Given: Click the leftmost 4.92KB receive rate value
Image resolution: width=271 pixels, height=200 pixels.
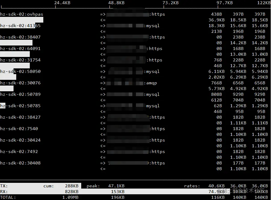Looking at the screenshot, I should pos(238,89).
